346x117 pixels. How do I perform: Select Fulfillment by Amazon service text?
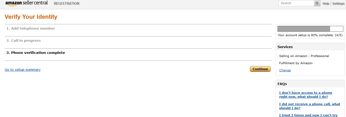coord(296,63)
